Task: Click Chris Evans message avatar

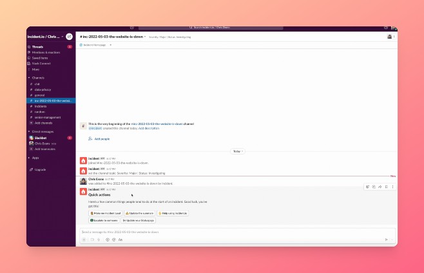Action: pyautogui.click(x=83, y=181)
